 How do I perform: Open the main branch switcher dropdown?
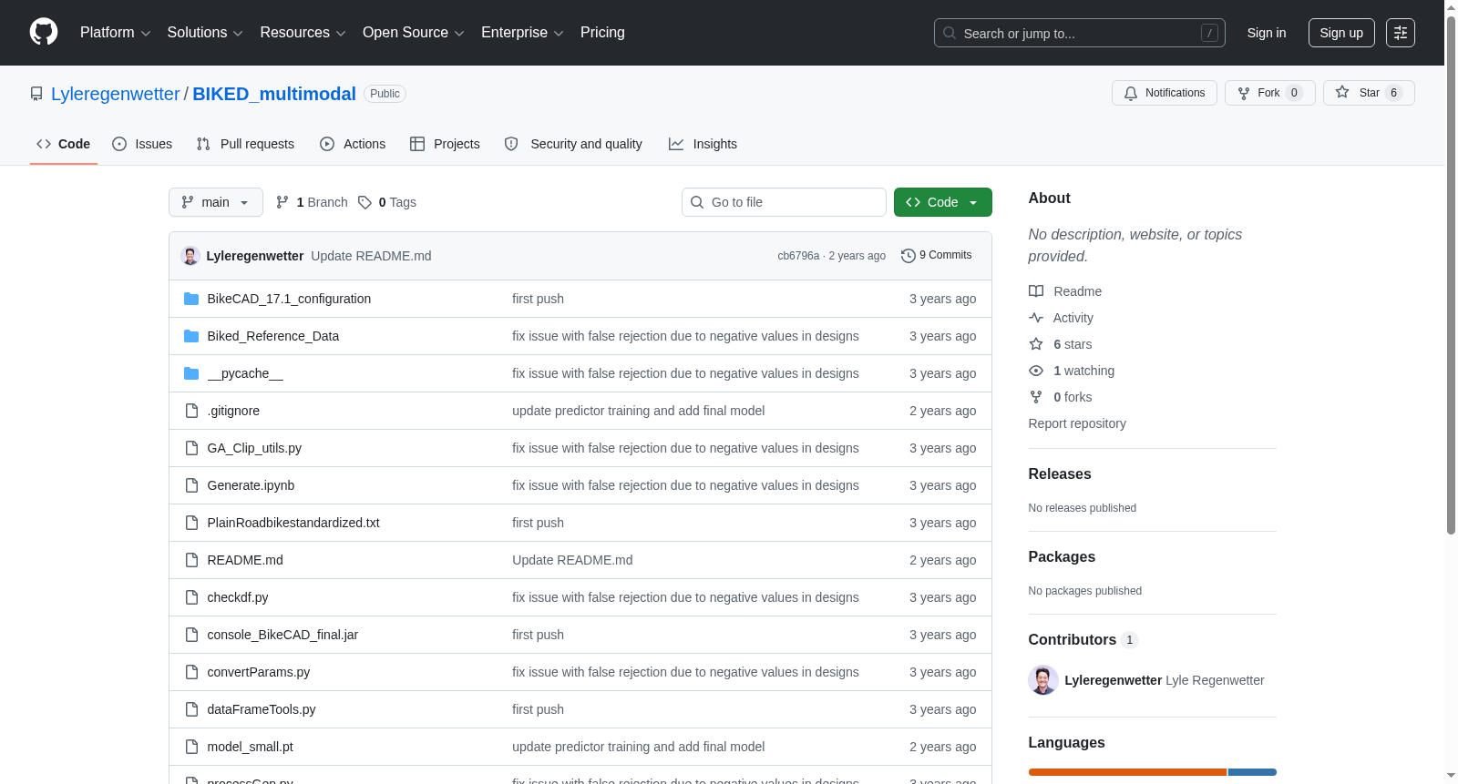click(x=216, y=202)
